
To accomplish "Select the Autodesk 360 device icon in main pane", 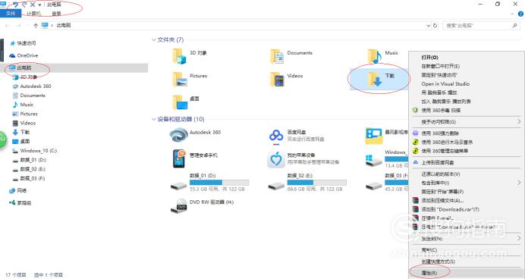I will [x=179, y=135].
